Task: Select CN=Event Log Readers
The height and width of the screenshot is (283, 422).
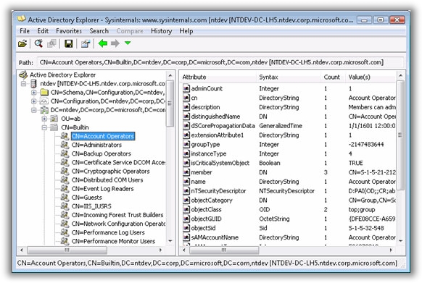Action: point(102,189)
